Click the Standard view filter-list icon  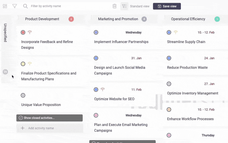[x=124, y=6]
